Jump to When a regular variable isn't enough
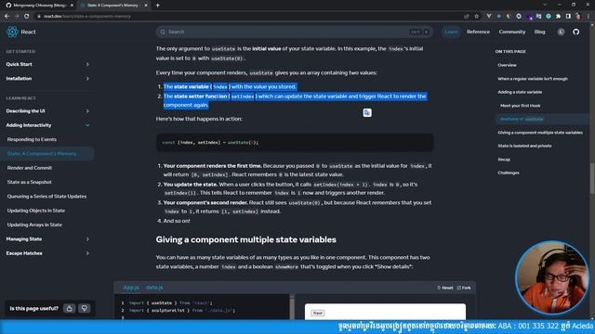This screenshot has height=334, width=595. click(x=533, y=79)
